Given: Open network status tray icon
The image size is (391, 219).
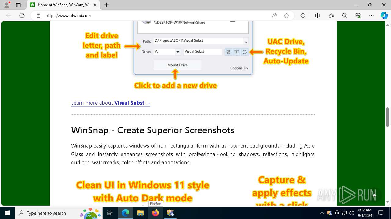Looking at the screenshot, I should pos(344,213).
